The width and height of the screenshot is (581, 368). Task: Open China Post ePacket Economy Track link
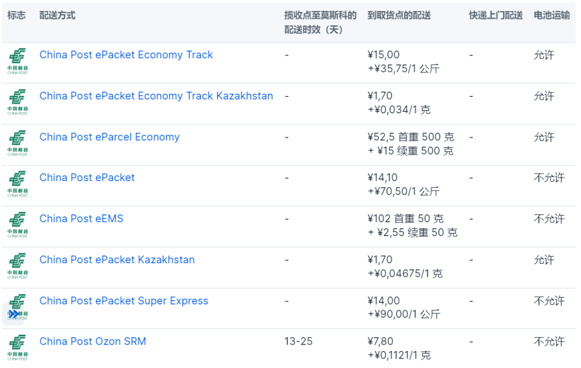(126, 55)
